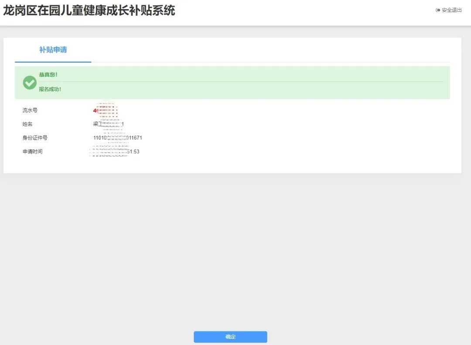471x345 pixels.
Task: Click the divider line between 恭喜您 and 报名成功
Action: pyautogui.click(x=240, y=82)
